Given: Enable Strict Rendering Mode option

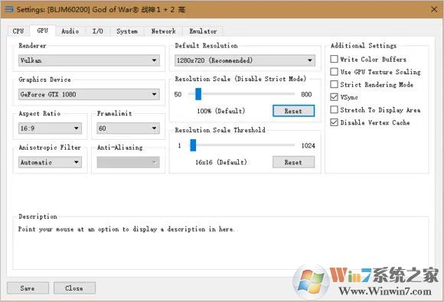Looking at the screenshot, I should (334, 84).
